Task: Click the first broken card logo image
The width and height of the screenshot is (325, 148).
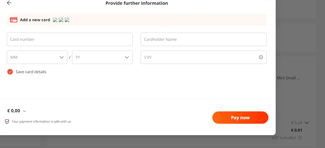Action: (x=55, y=20)
